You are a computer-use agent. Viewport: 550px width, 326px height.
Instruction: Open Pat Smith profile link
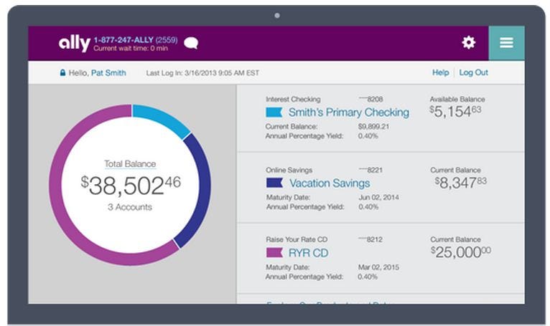pyautogui.click(x=108, y=73)
